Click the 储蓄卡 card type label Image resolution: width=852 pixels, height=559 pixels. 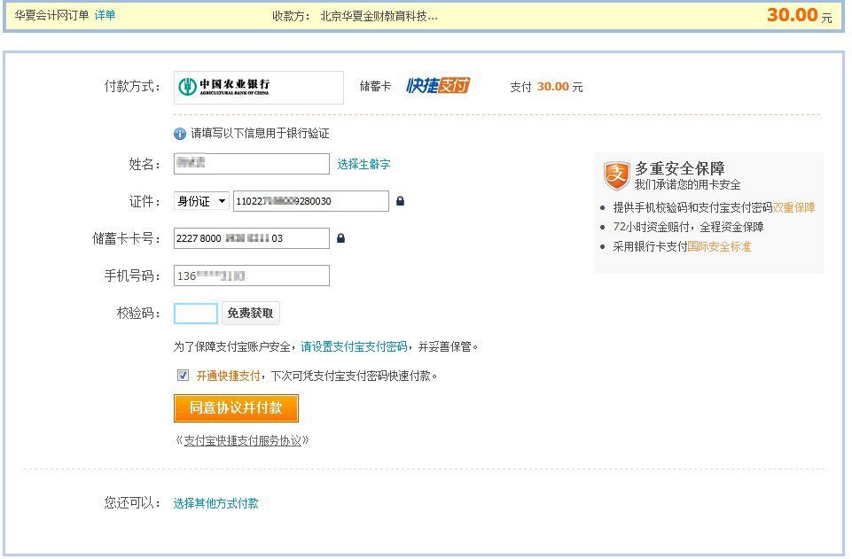(376, 86)
